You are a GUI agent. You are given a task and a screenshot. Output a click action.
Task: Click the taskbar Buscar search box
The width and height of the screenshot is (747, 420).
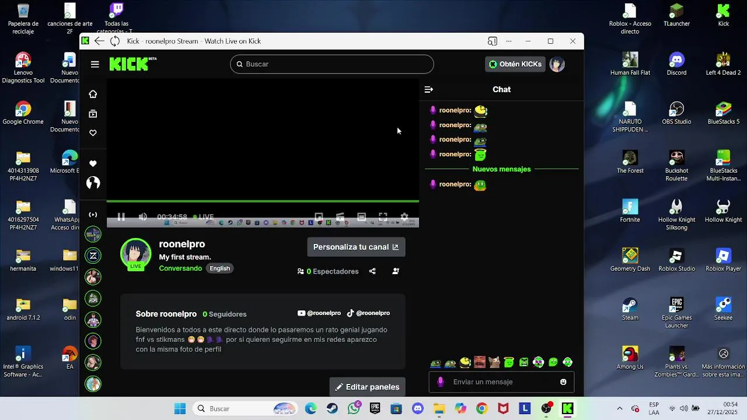click(x=245, y=408)
